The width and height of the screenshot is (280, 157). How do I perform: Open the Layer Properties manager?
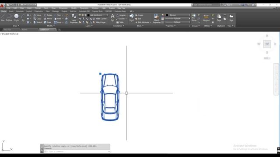[73, 18]
